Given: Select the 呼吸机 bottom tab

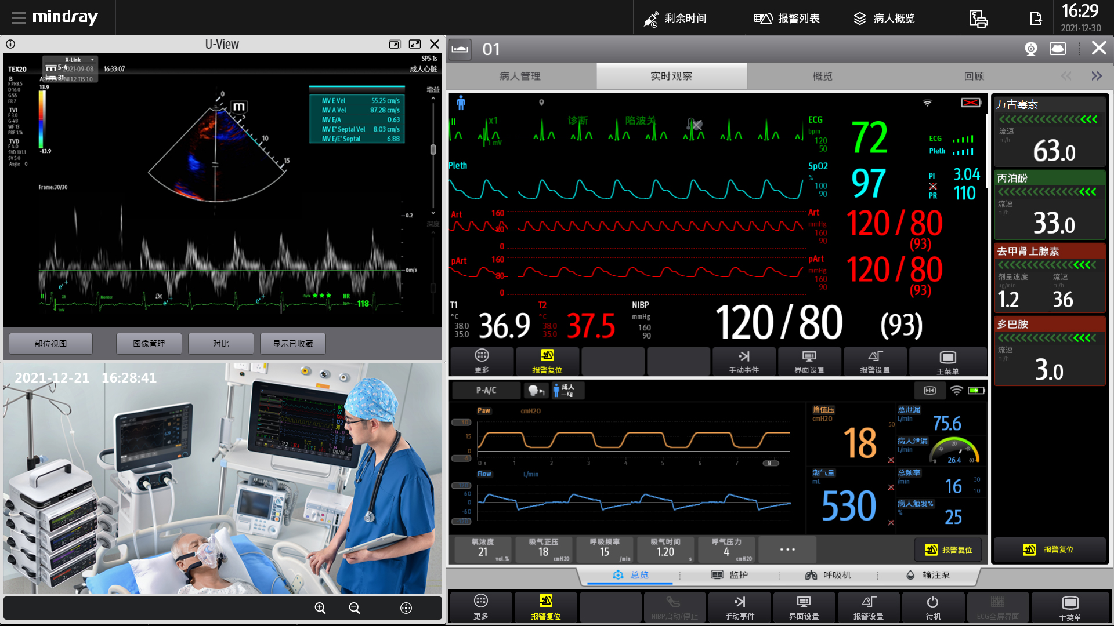Looking at the screenshot, I should click(x=828, y=574).
